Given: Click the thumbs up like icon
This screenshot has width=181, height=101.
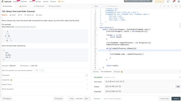Looking at the screenshot, I should tap(11, 15).
